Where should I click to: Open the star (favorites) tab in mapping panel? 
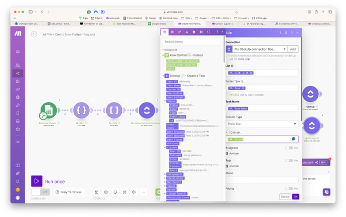[x=164, y=32]
